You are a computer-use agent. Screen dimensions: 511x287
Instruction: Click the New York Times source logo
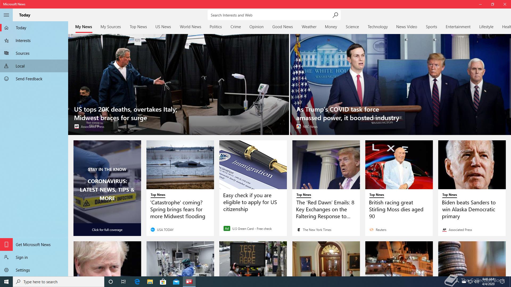[x=299, y=230]
